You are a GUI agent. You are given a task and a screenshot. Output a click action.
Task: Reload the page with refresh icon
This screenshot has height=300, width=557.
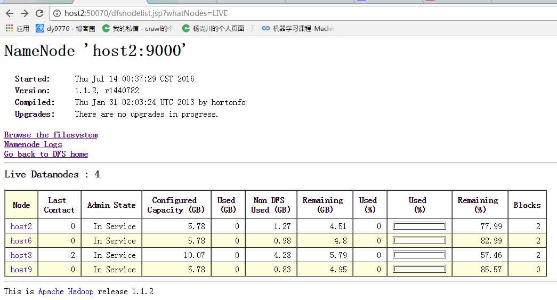39,13
